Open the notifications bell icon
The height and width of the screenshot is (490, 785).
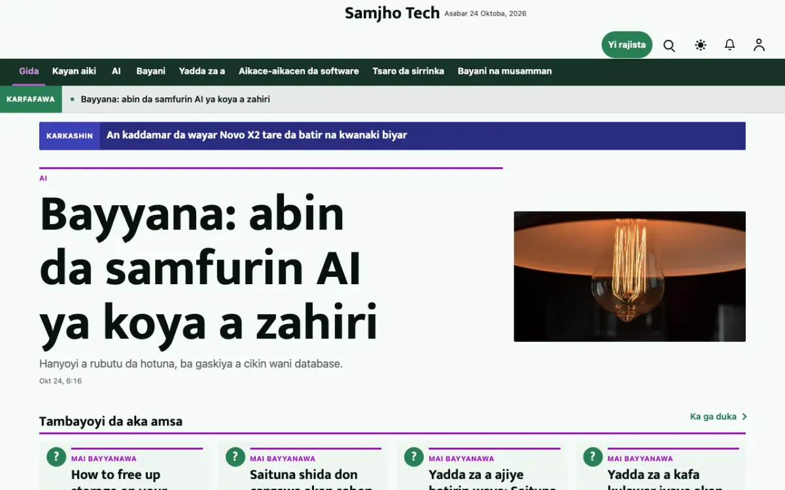(729, 45)
